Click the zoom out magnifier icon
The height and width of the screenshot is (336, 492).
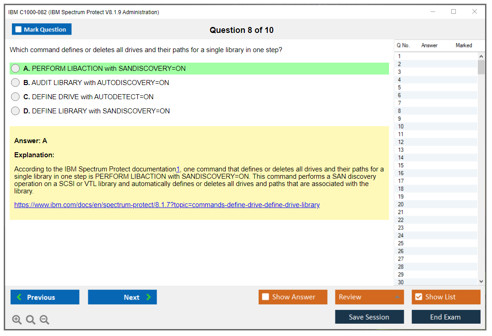(44, 320)
